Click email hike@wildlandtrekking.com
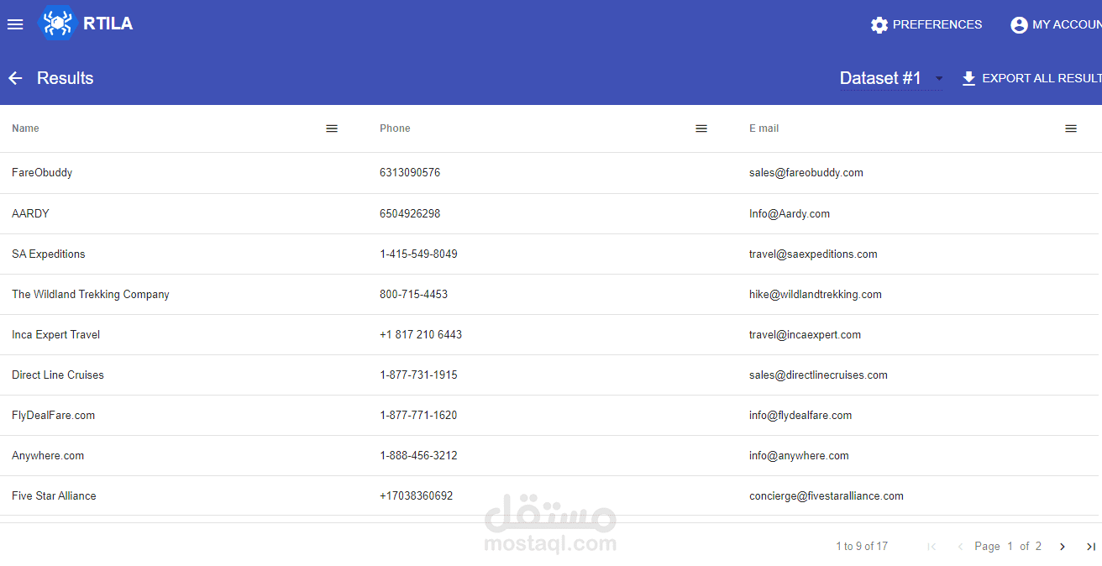The width and height of the screenshot is (1102, 566). click(816, 294)
